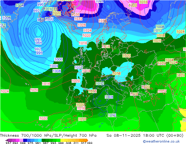The width and height of the screenshot is (186, 144).
Task: Click the blue 1012 label beside Ireland
Action: point(79,68)
